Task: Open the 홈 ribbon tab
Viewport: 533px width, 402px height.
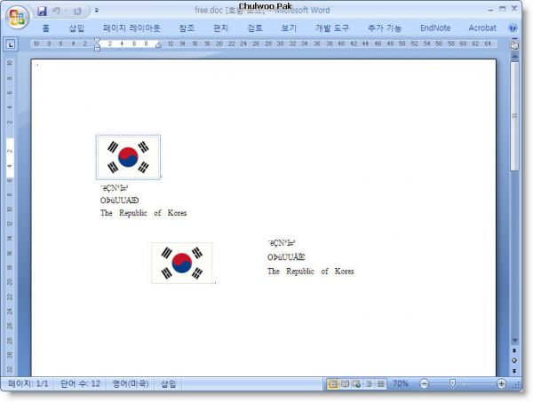Action: click(46, 28)
